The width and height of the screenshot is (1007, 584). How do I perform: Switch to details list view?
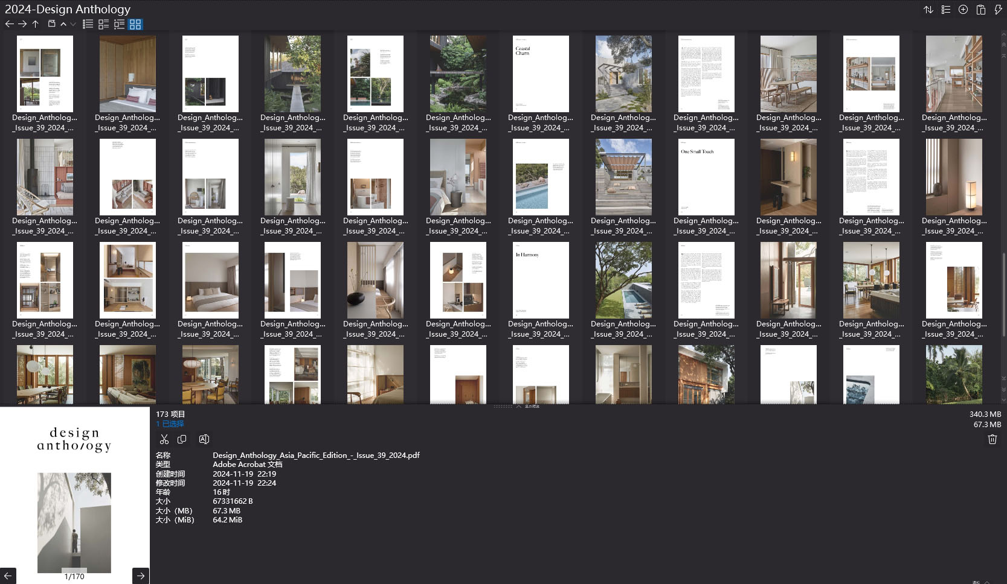click(x=104, y=24)
